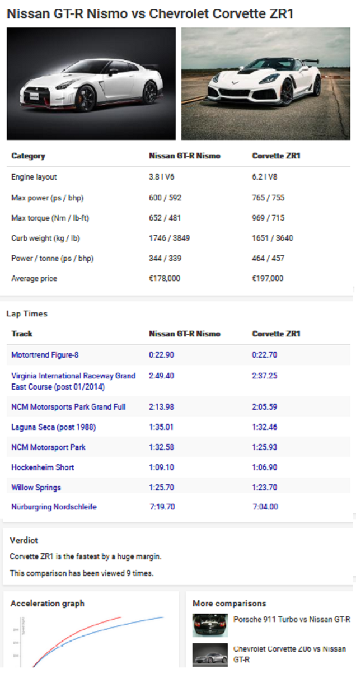Click Nissan lap time 0:22.90
Image resolution: width=356 pixels, height=683 pixels.
click(161, 355)
